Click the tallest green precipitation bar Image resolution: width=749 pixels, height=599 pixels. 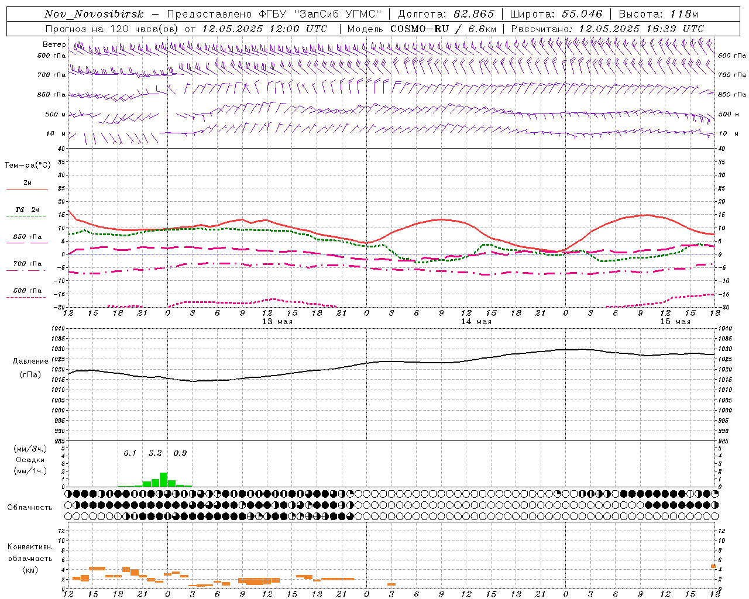tap(164, 480)
